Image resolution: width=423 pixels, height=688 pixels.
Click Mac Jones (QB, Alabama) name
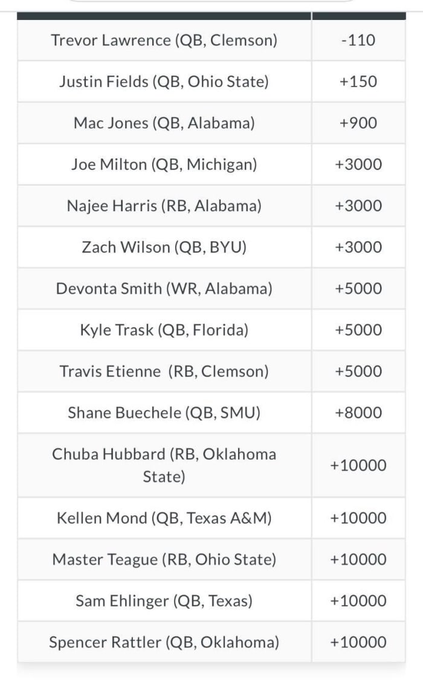click(x=164, y=123)
